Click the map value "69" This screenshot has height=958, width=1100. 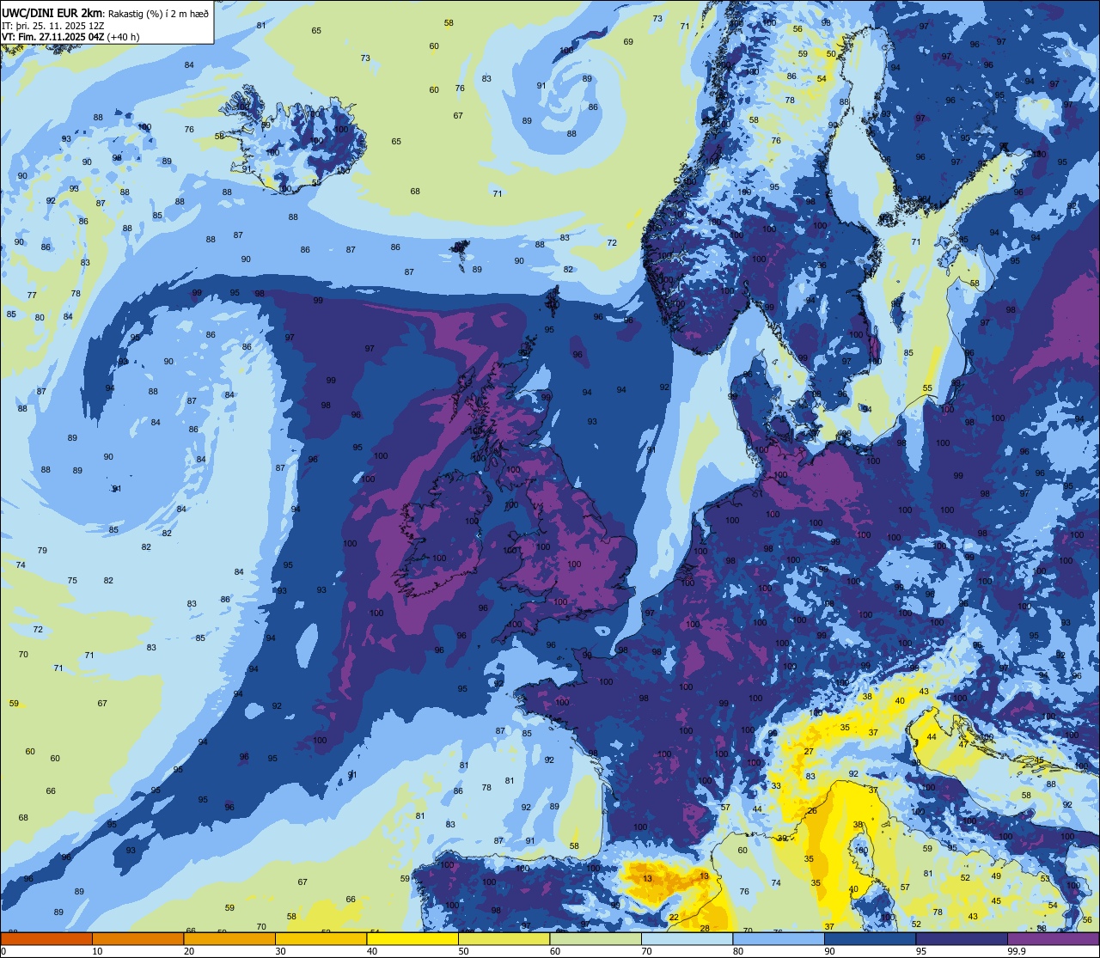(x=628, y=41)
